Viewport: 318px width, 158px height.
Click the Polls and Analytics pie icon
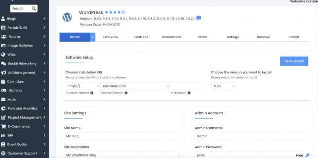(x=3, y=108)
